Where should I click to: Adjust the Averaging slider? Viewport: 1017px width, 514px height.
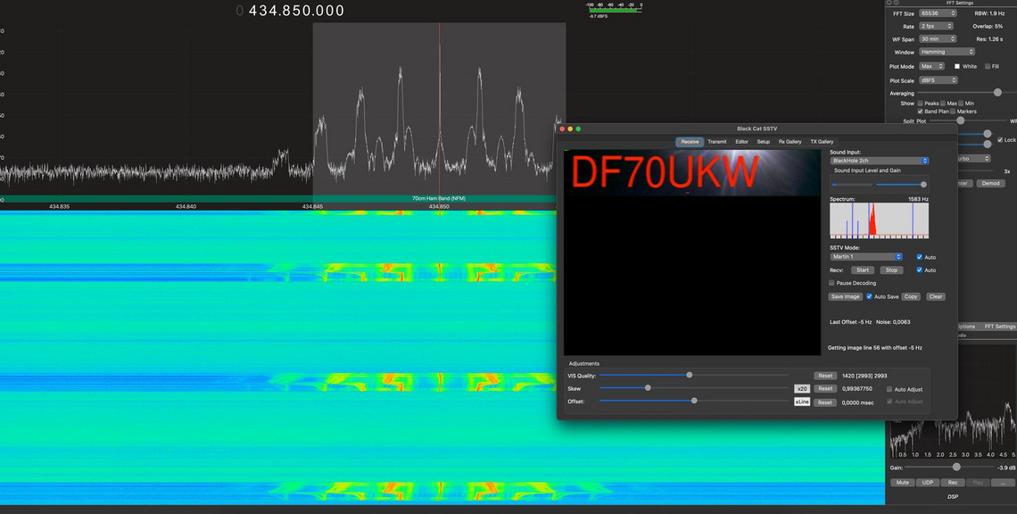coord(967,93)
